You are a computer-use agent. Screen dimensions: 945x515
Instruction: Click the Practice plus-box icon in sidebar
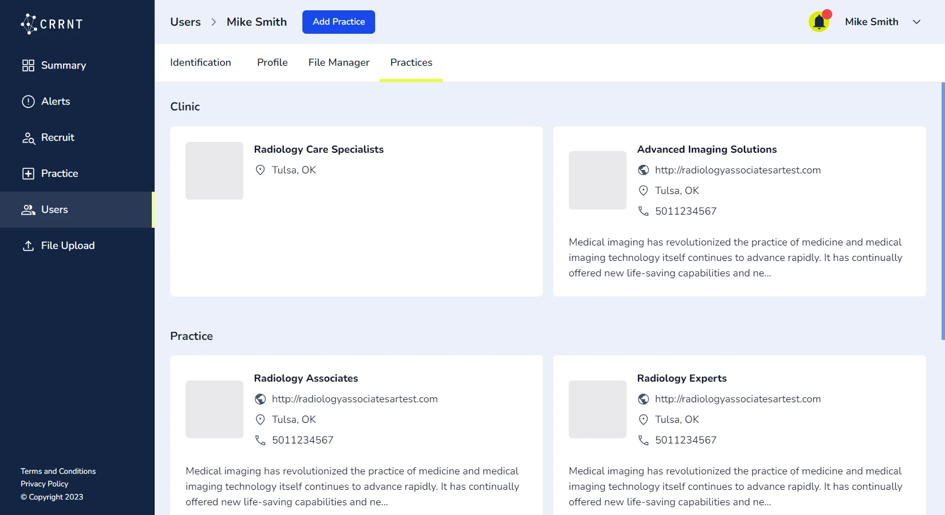click(x=28, y=174)
